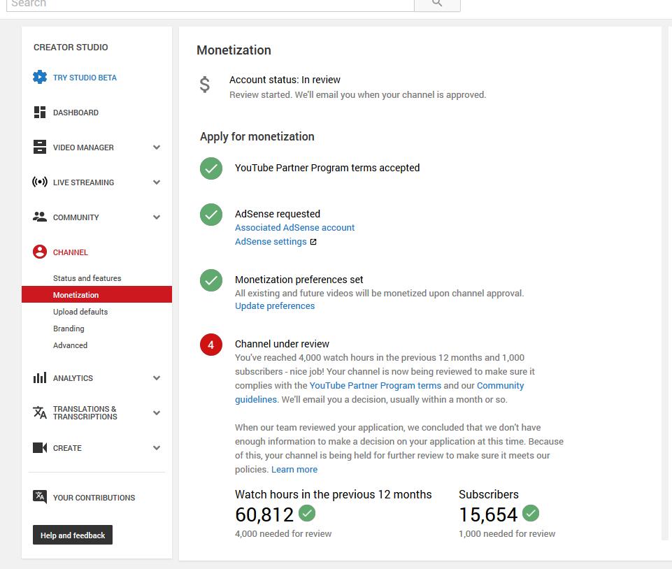Click the dollar sign account status icon
Screen dimensions: 672x569
tap(205, 85)
